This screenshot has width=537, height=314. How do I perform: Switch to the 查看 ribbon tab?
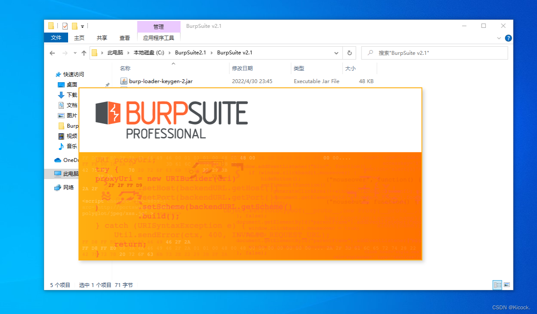click(125, 38)
